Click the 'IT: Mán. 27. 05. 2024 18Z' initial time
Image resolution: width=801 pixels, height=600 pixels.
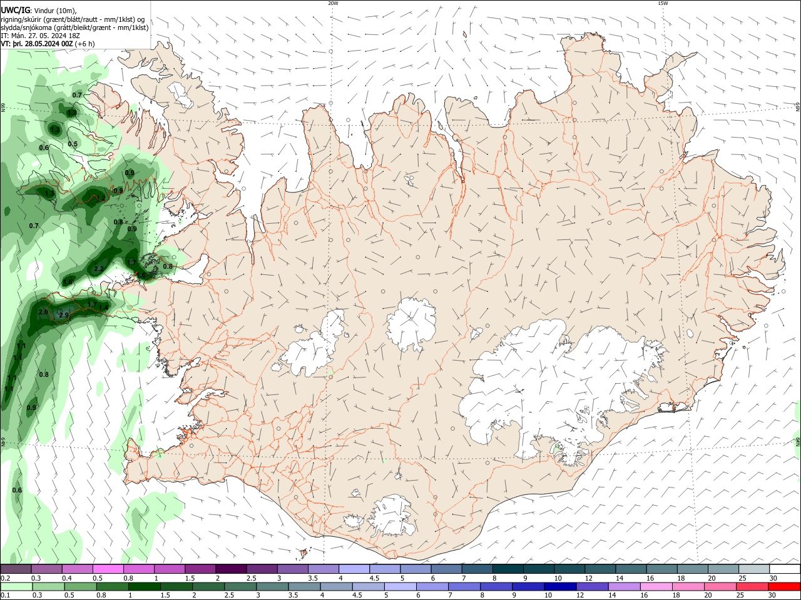[x=40, y=36]
